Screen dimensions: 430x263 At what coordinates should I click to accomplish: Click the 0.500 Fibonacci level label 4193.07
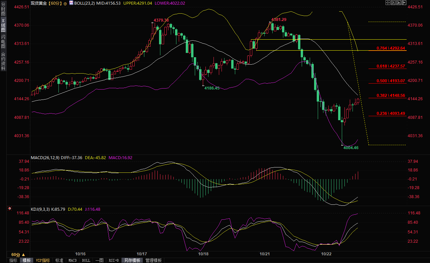[x=391, y=81]
